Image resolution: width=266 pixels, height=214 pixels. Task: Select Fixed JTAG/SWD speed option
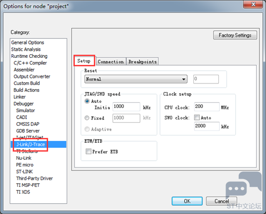point(87,118)
